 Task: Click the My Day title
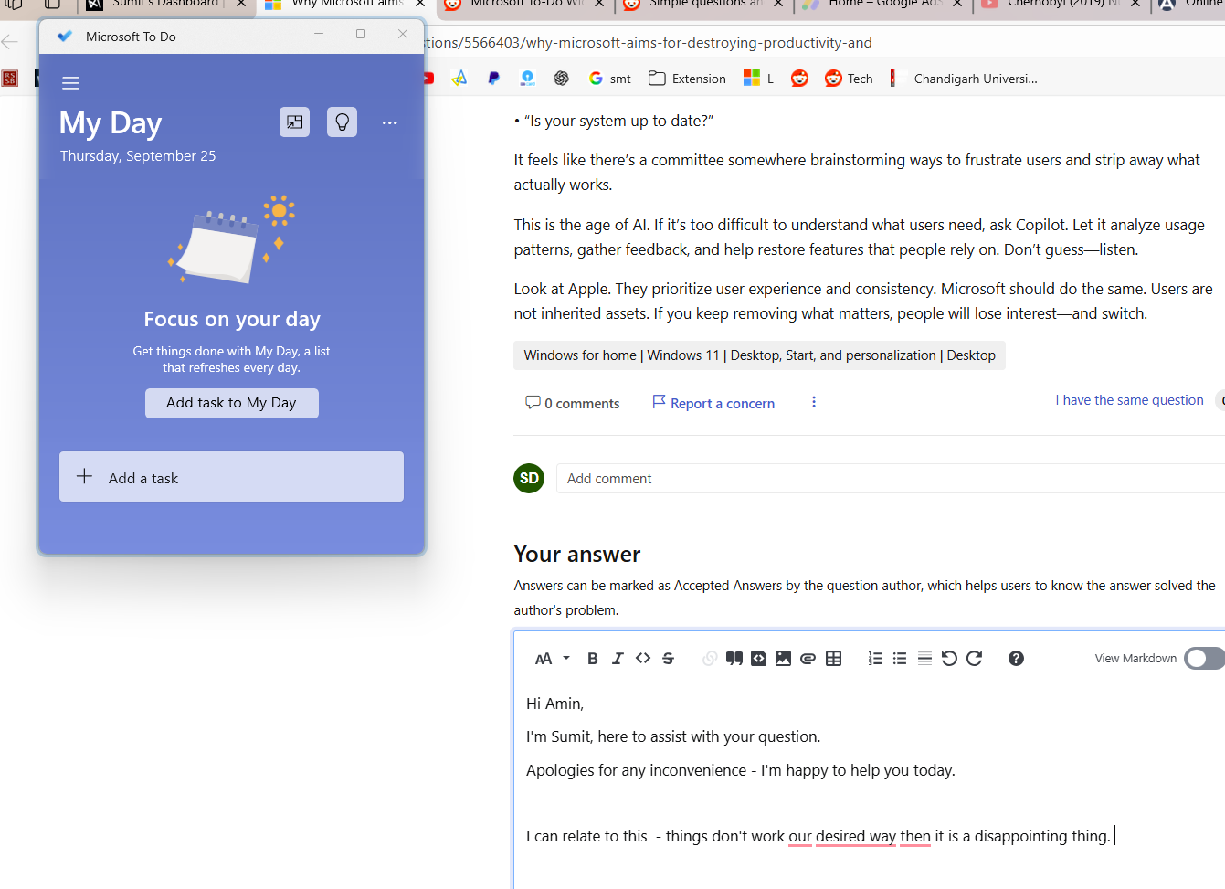(x=111, y=123)
